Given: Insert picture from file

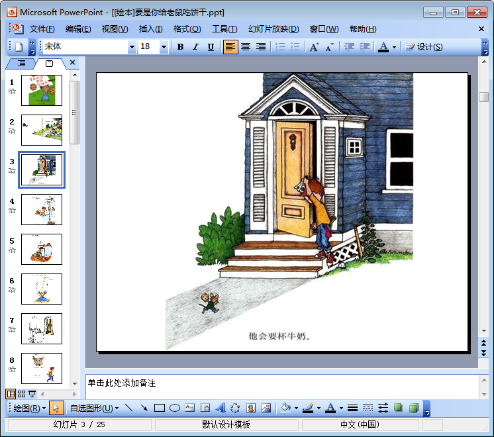Looking at the screenshot, I should click(x=266, y=408).
